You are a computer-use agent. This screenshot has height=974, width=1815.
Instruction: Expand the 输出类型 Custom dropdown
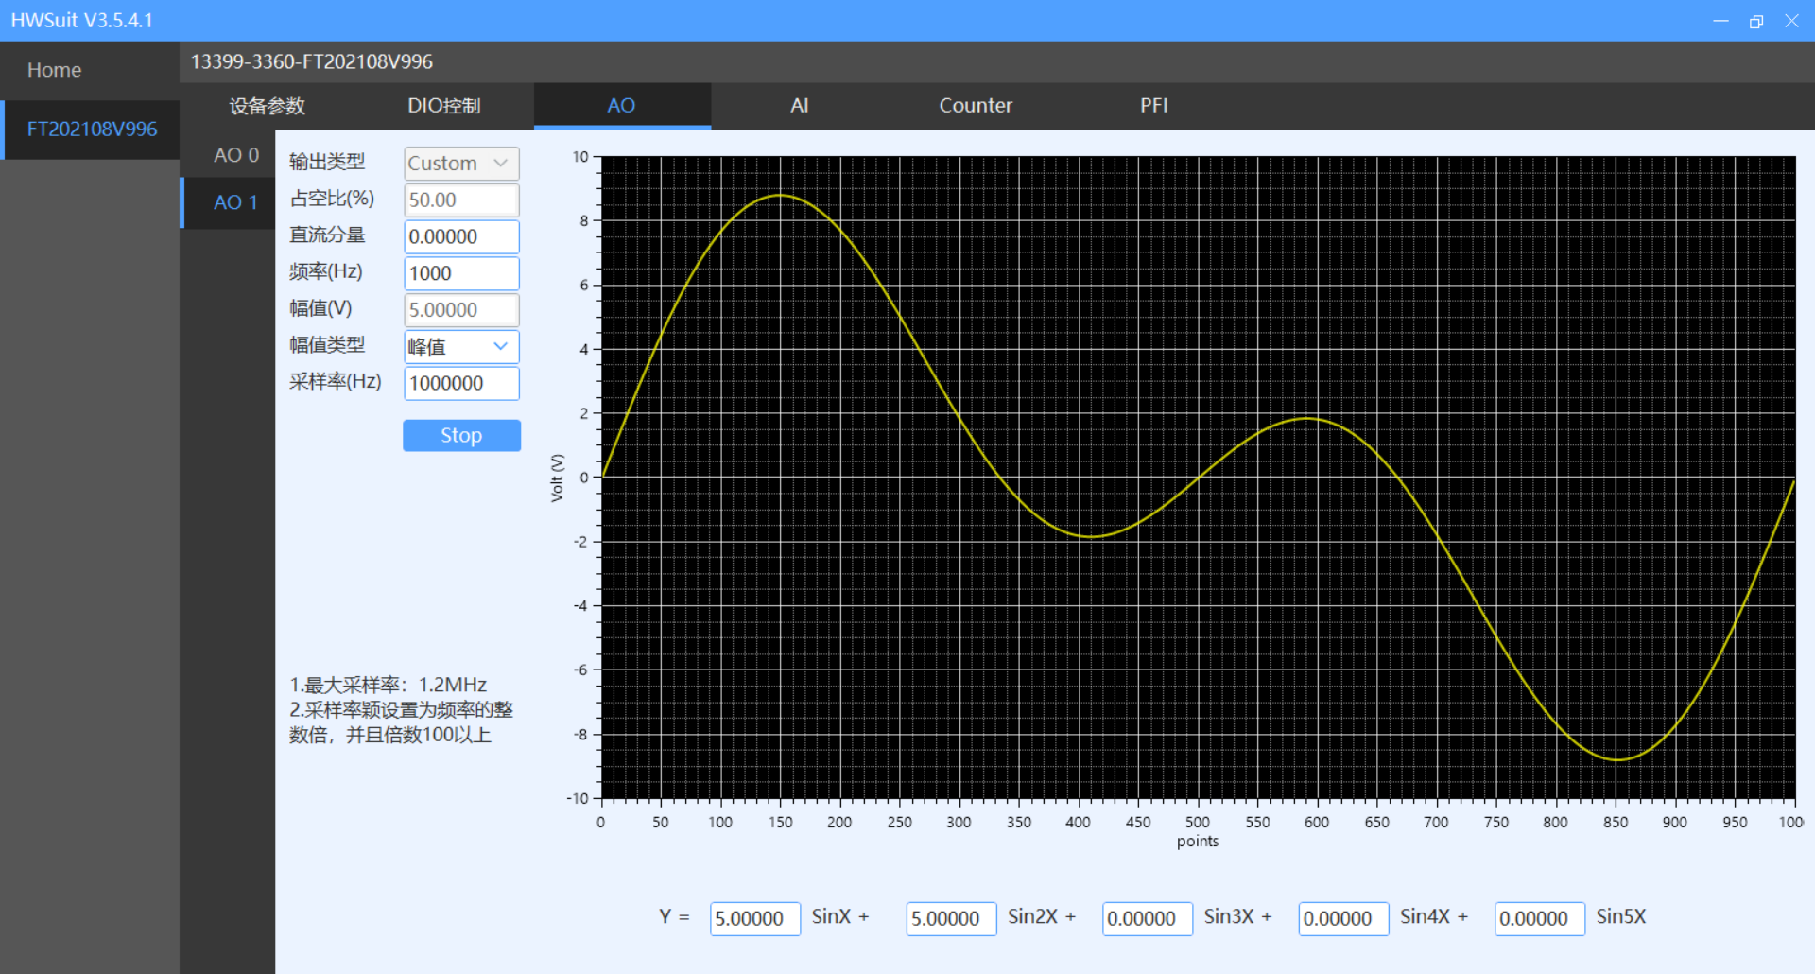[461, 164]
